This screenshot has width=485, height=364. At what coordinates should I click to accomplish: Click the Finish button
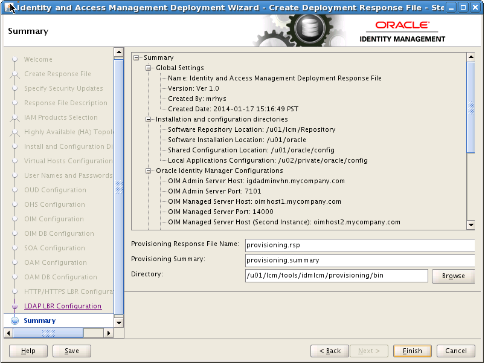pos(413,351)
